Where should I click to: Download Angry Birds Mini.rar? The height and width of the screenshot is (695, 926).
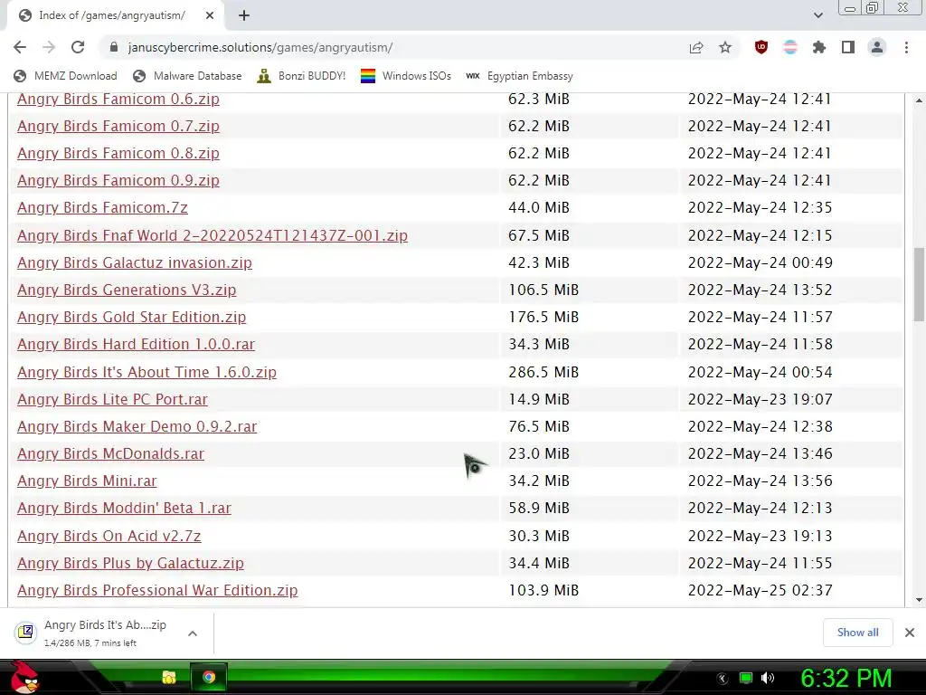87,481
